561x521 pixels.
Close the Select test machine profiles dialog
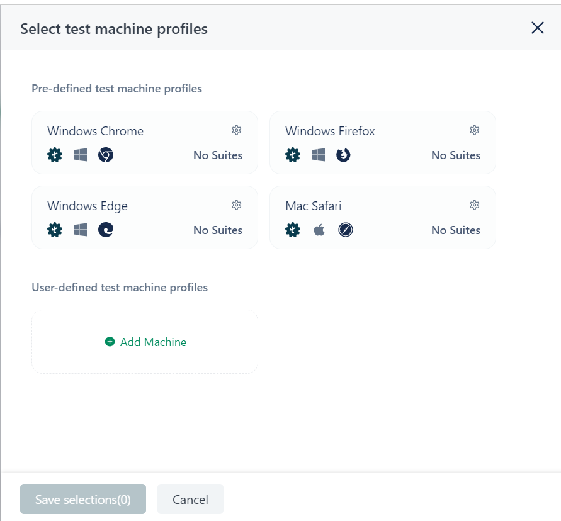pos(537,28)
